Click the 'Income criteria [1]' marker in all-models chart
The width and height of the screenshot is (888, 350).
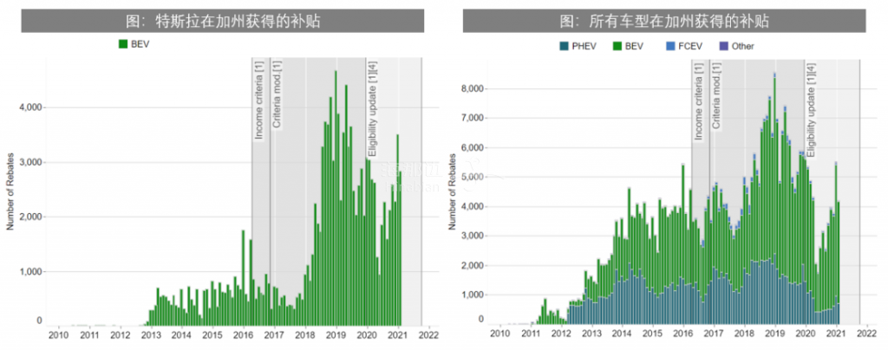coord(699,100)
